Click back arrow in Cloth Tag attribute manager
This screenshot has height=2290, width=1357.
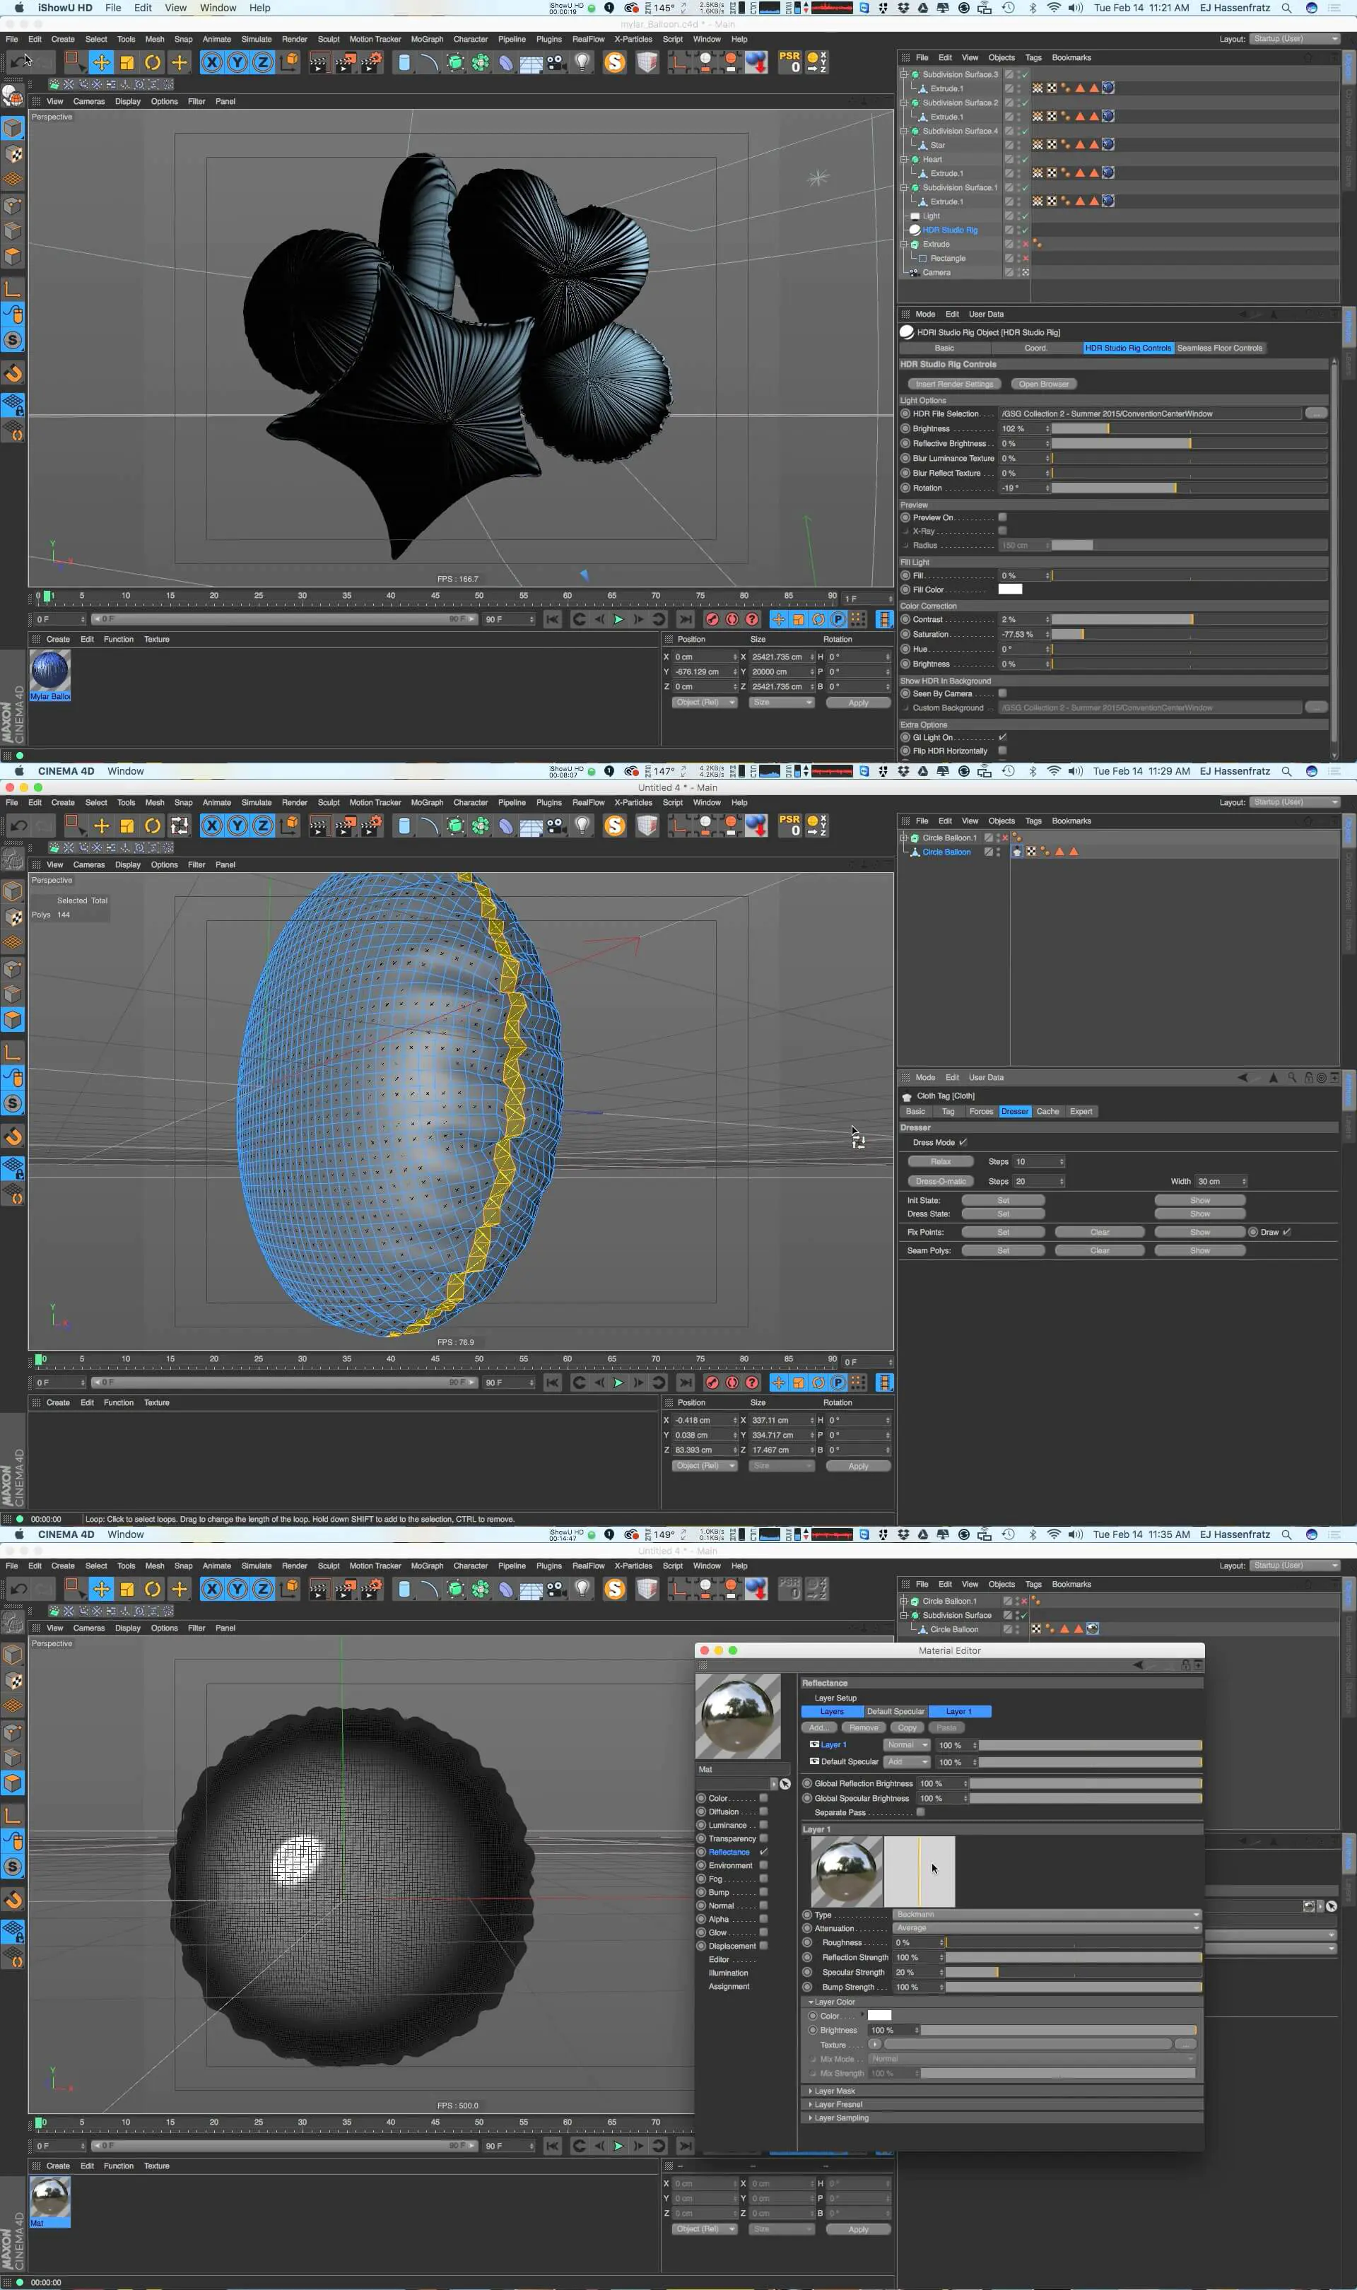pos(1242,1077)
